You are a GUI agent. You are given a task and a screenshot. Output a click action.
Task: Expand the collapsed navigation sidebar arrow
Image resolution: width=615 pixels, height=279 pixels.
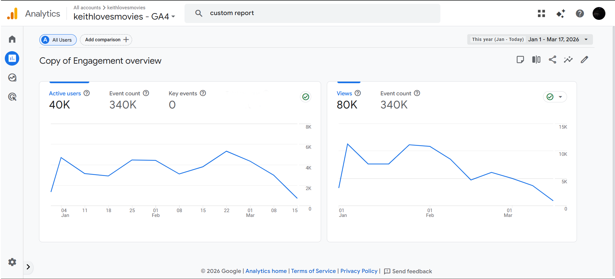tap(28, 267)
